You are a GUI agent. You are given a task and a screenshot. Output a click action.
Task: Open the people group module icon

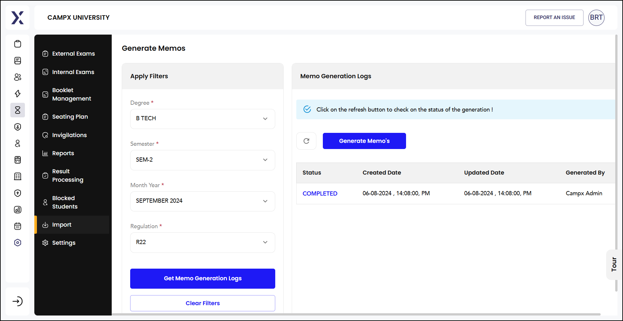click(x=18, y=77)
